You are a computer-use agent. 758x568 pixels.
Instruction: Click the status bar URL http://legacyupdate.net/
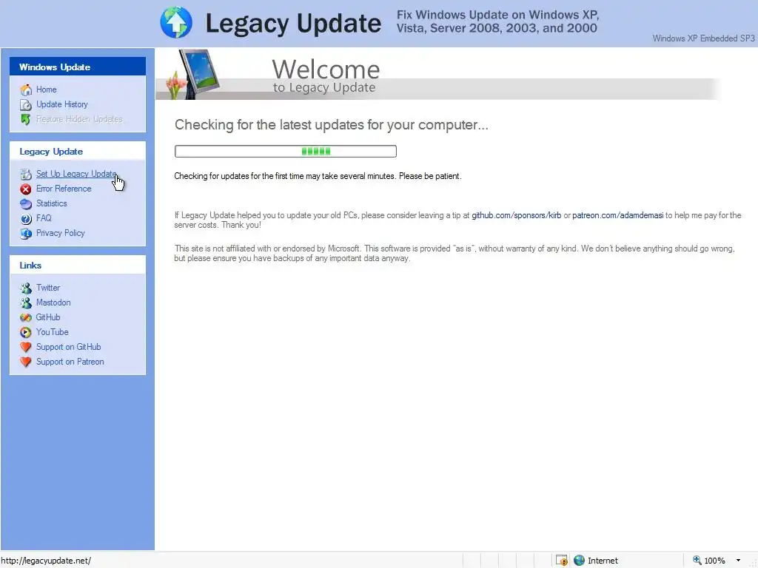coord(47,561)
